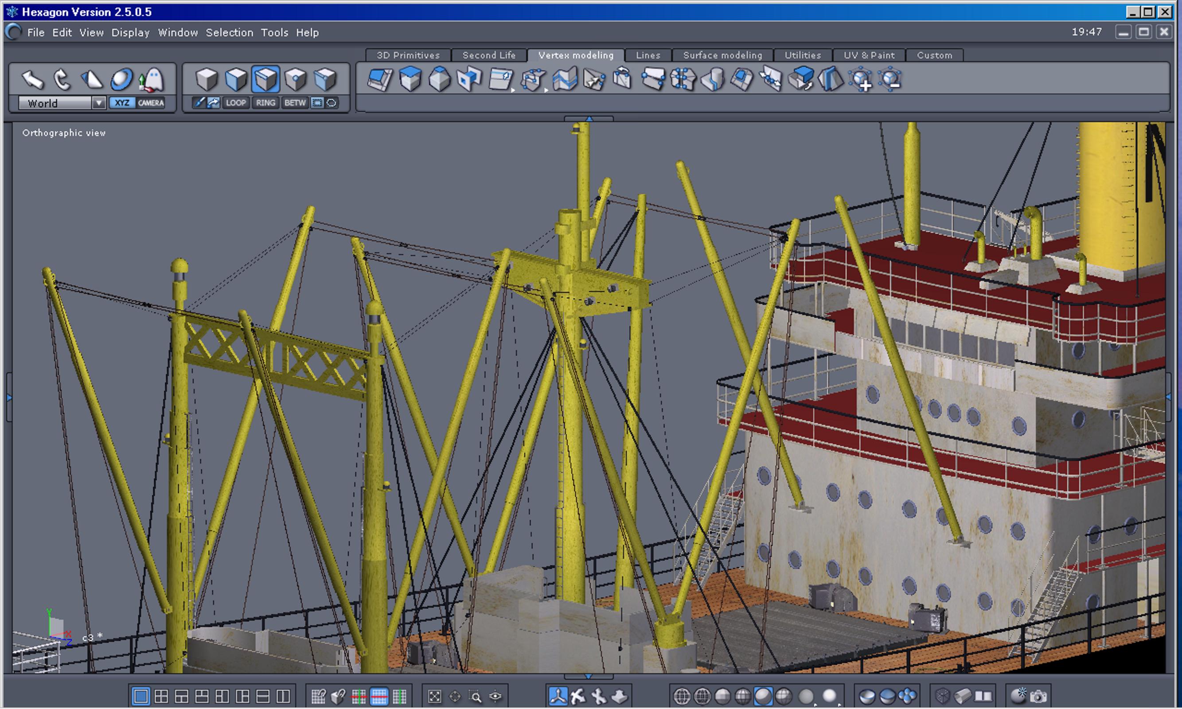The height and width of the screenshot is (709, 1182).
Task: Click the camera snapshot render icon
Action: point(1038,696)
